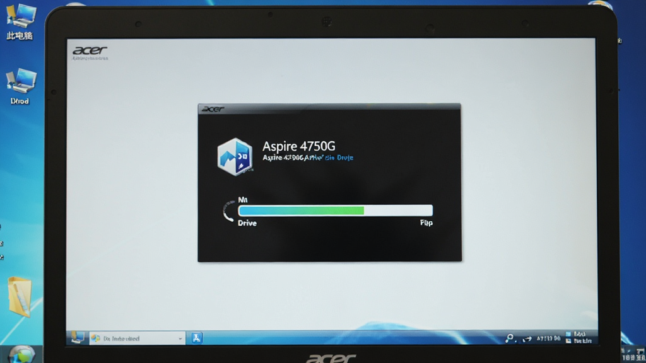
Task: Click the spinning loading indicator beside the progress bar
Action: click(x=228, y=210)
